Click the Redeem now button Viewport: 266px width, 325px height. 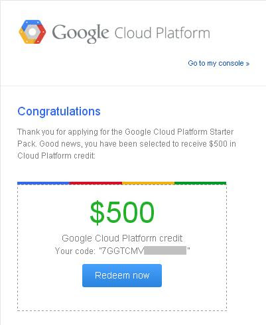point(122,275)
